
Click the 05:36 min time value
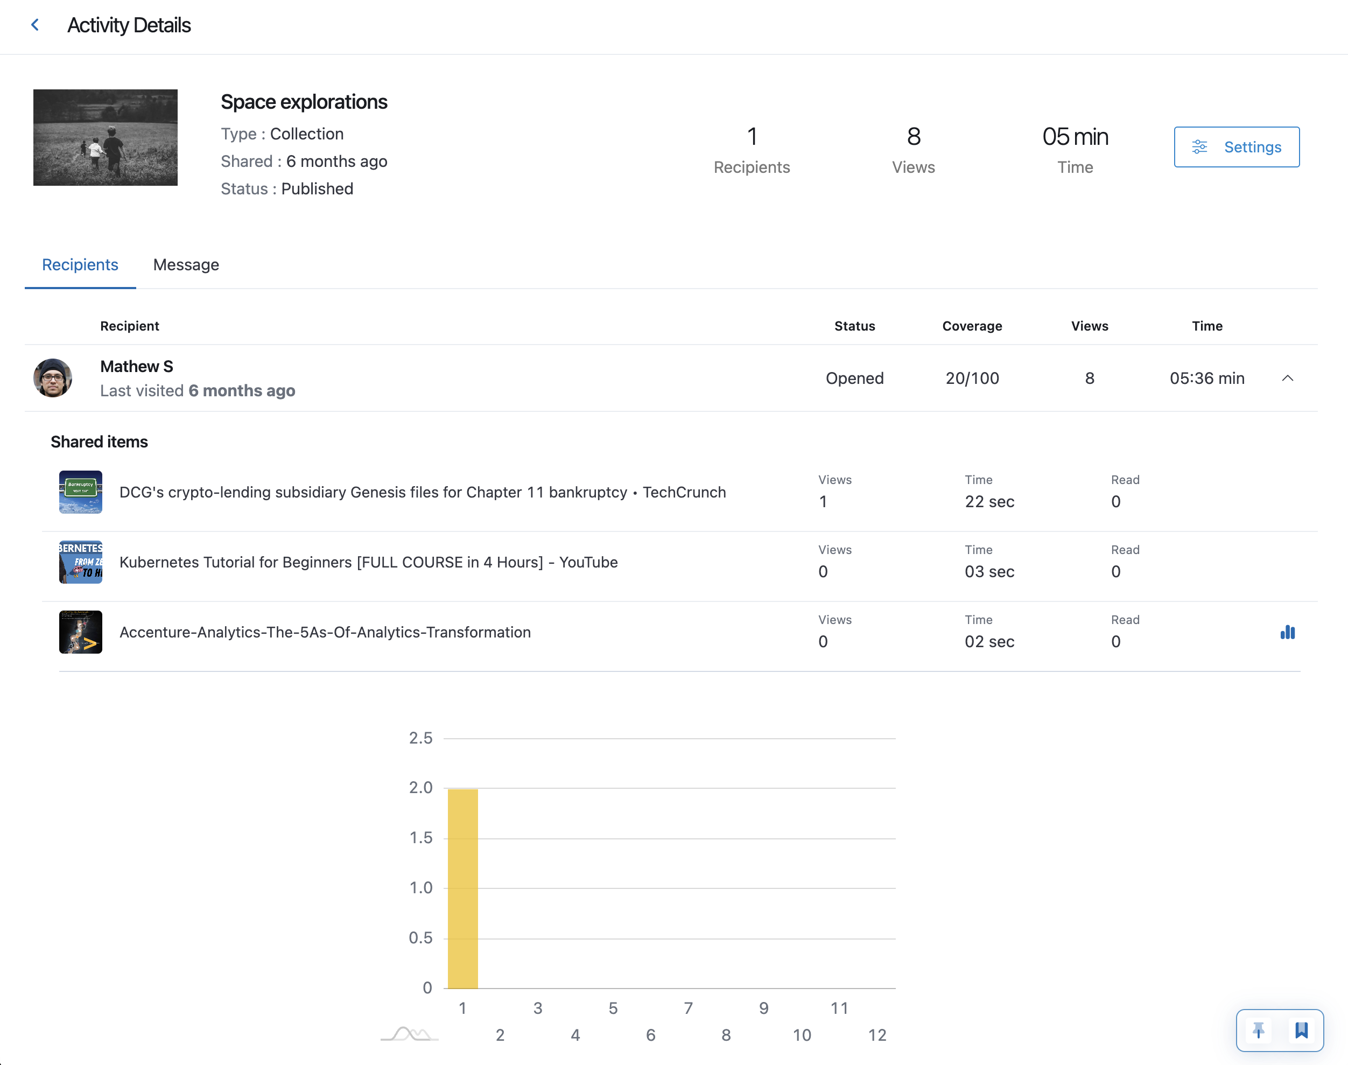[x=1207, y=379]
